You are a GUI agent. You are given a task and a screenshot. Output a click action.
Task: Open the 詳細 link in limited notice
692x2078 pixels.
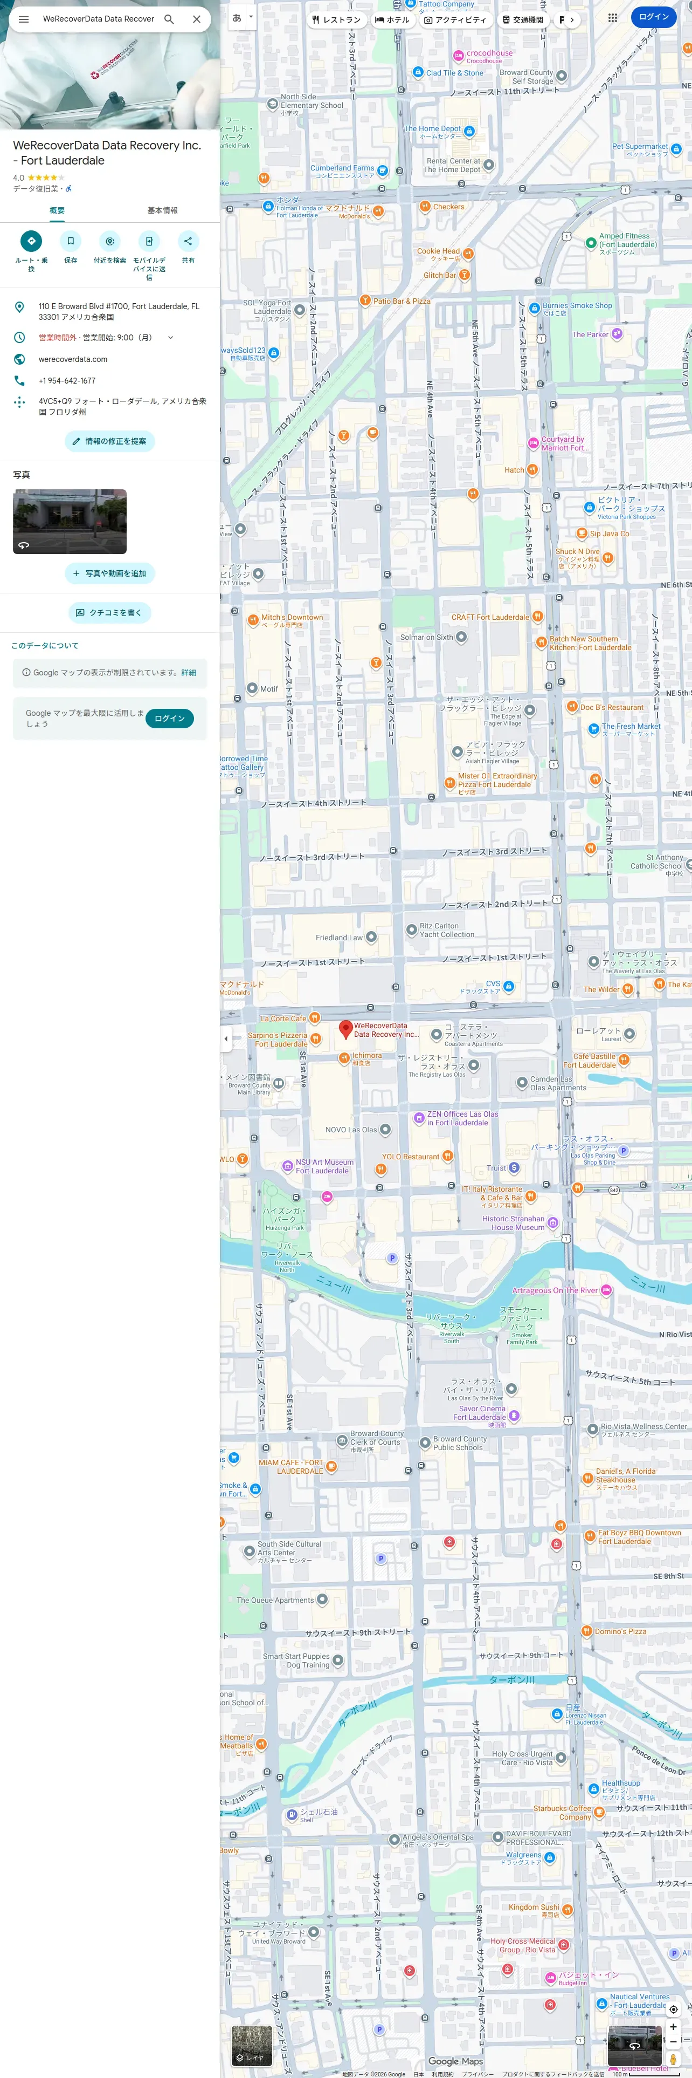tap(189, 673)
